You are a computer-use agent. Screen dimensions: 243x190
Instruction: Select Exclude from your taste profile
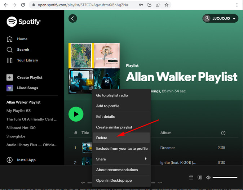click(121, 149)
